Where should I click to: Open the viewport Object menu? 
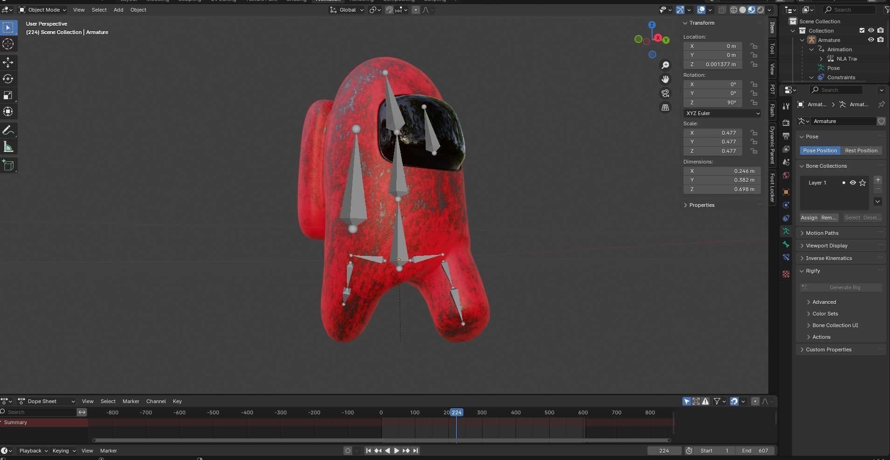coord(138,10)
